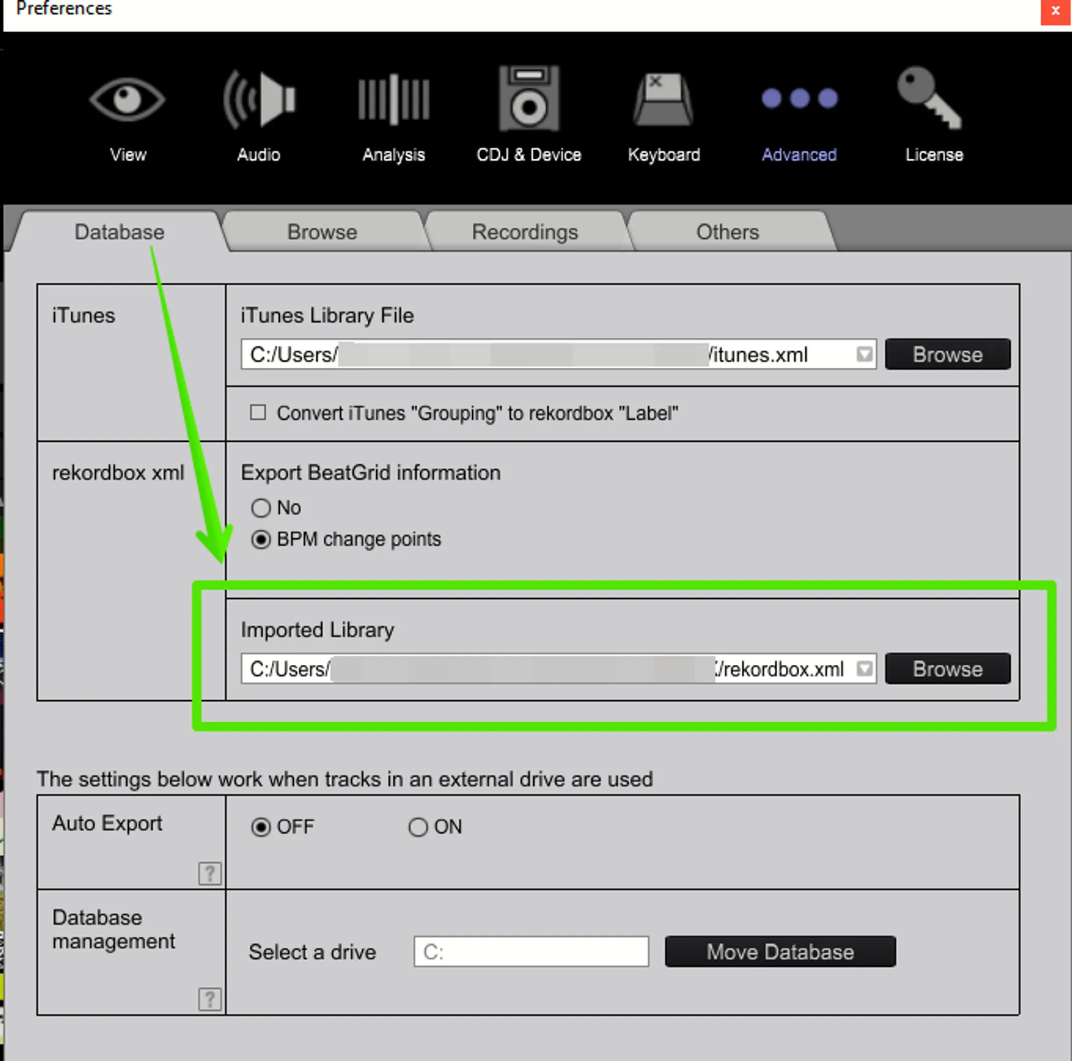
Task: Expand iTunes Library File path dropdown
Action: coord(864,354)
